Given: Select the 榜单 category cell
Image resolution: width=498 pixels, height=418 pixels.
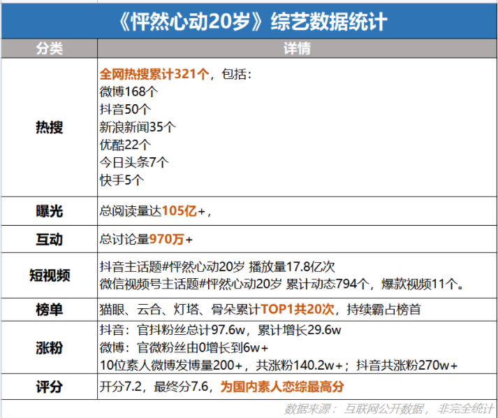Looking at the screenshot, I should coord(49,309).
